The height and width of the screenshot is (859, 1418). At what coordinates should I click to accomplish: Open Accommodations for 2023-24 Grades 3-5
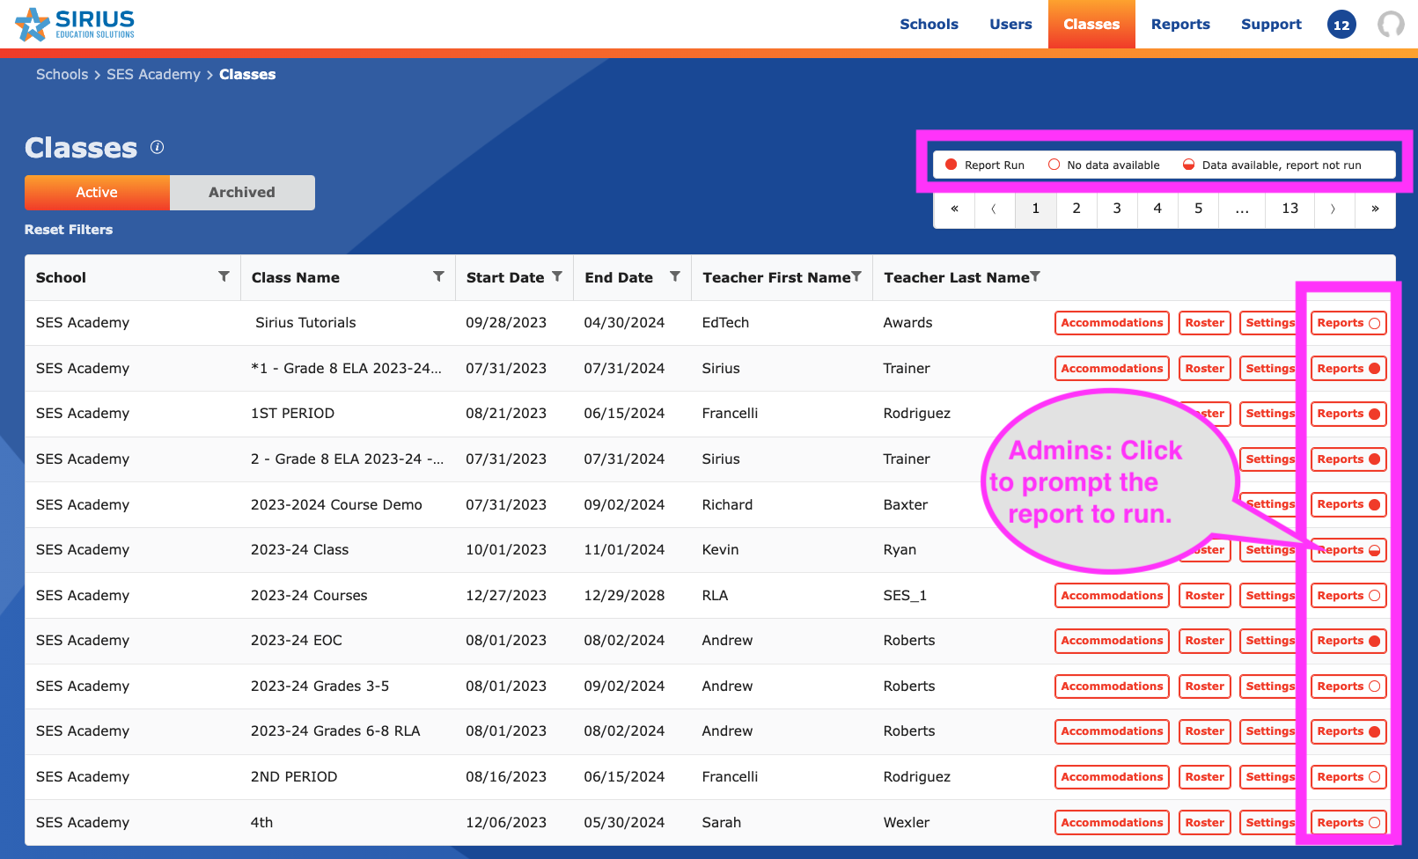click(x=1112, y=686)
